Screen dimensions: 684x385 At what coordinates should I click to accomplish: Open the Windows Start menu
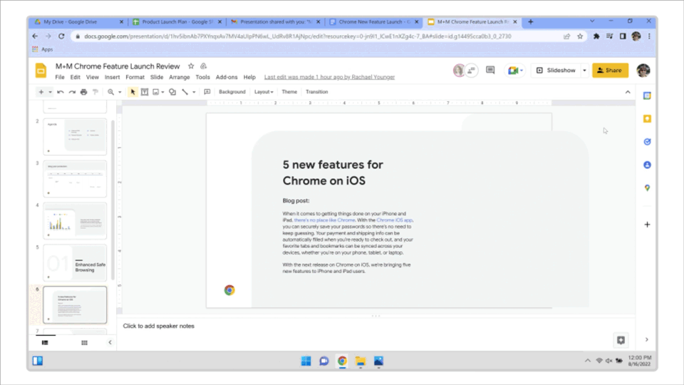[x=306, y=361]
